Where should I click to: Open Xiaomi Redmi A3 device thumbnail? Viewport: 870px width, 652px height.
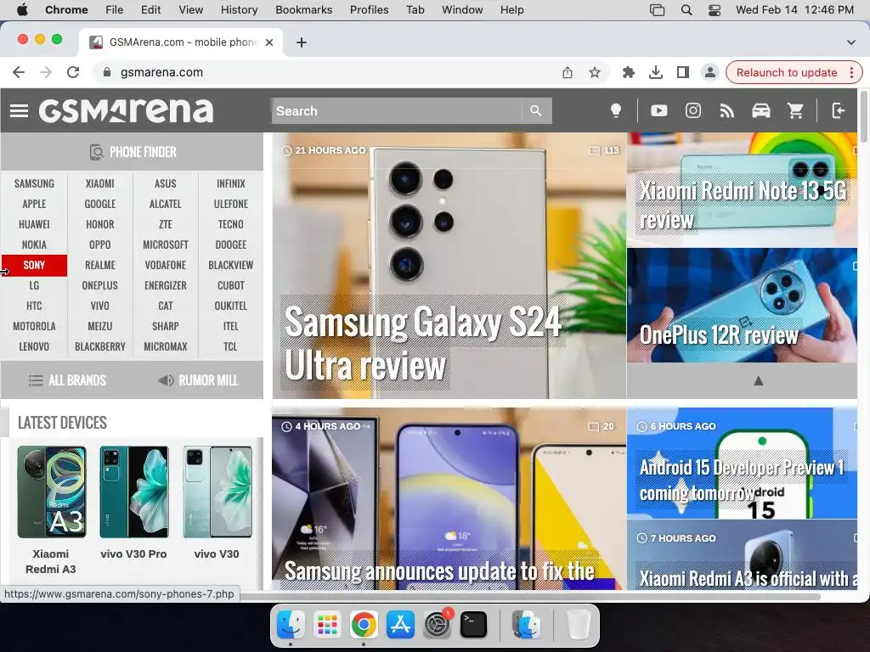tap(51, 492)
